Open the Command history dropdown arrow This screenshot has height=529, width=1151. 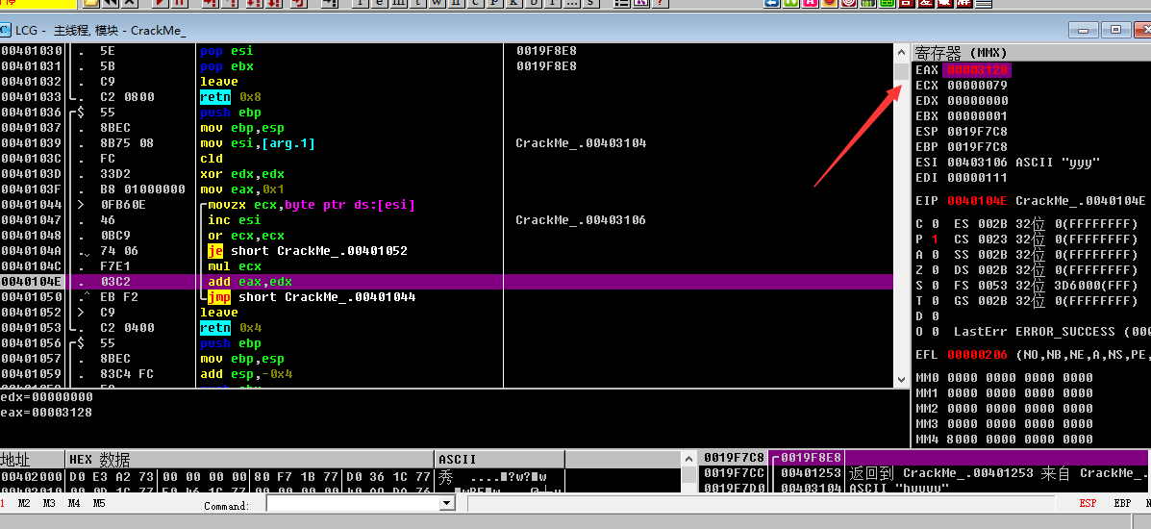click(447, 504)
